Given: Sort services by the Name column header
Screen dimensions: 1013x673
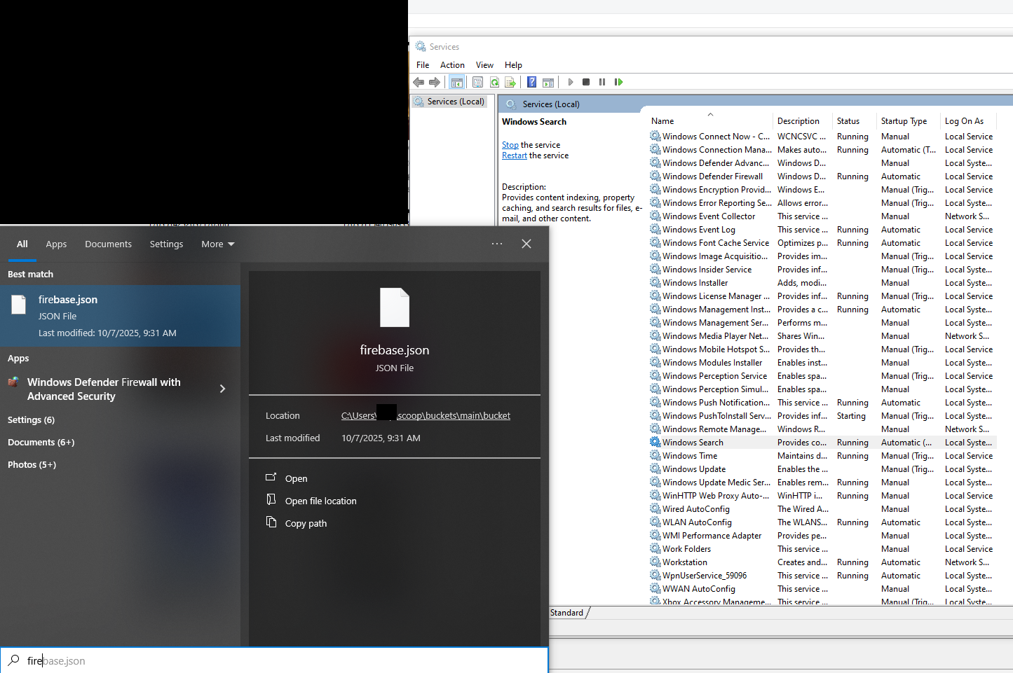Looking at the screenshot, I should pos(710,120).
